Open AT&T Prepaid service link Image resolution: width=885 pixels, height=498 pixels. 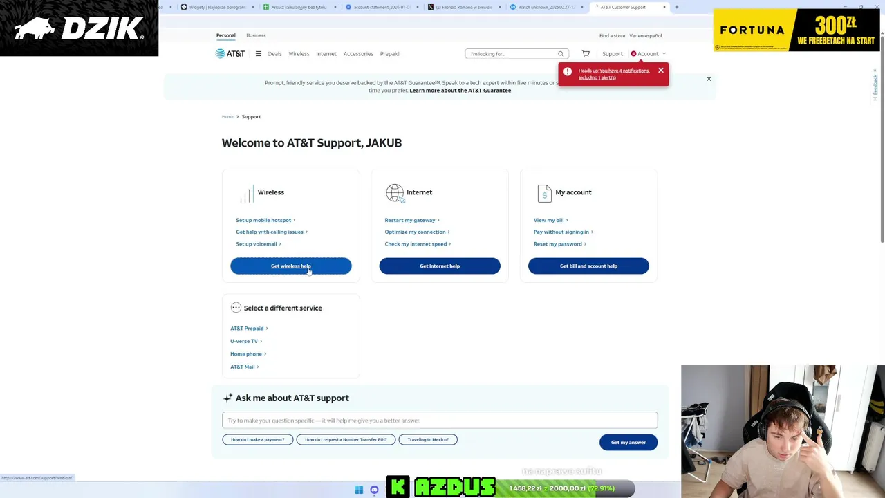[x=249, y=329]
